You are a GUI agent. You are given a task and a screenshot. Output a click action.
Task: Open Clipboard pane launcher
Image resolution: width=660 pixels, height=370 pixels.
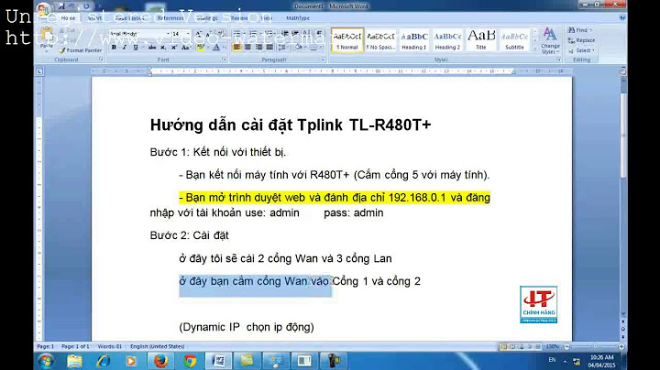pyautogui.click(x=101, y=60)
